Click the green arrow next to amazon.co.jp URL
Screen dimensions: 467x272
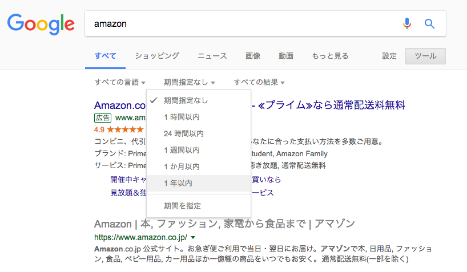(x=193, y=237)
